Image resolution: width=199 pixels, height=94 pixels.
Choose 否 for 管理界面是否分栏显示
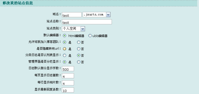point(79,62)
